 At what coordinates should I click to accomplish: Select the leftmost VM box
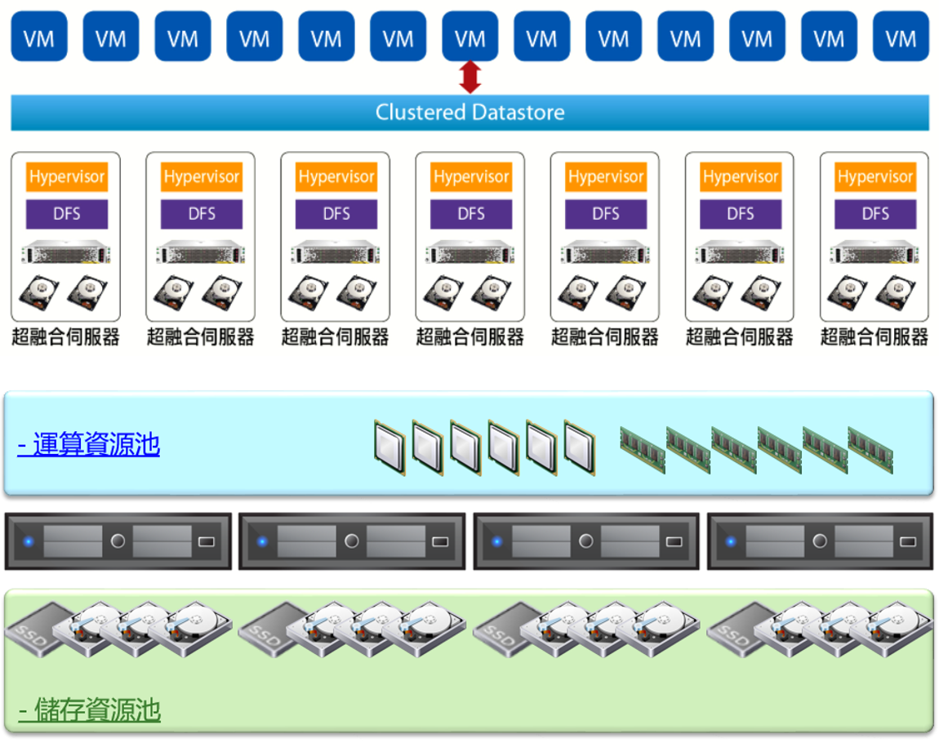coord(39,37)
